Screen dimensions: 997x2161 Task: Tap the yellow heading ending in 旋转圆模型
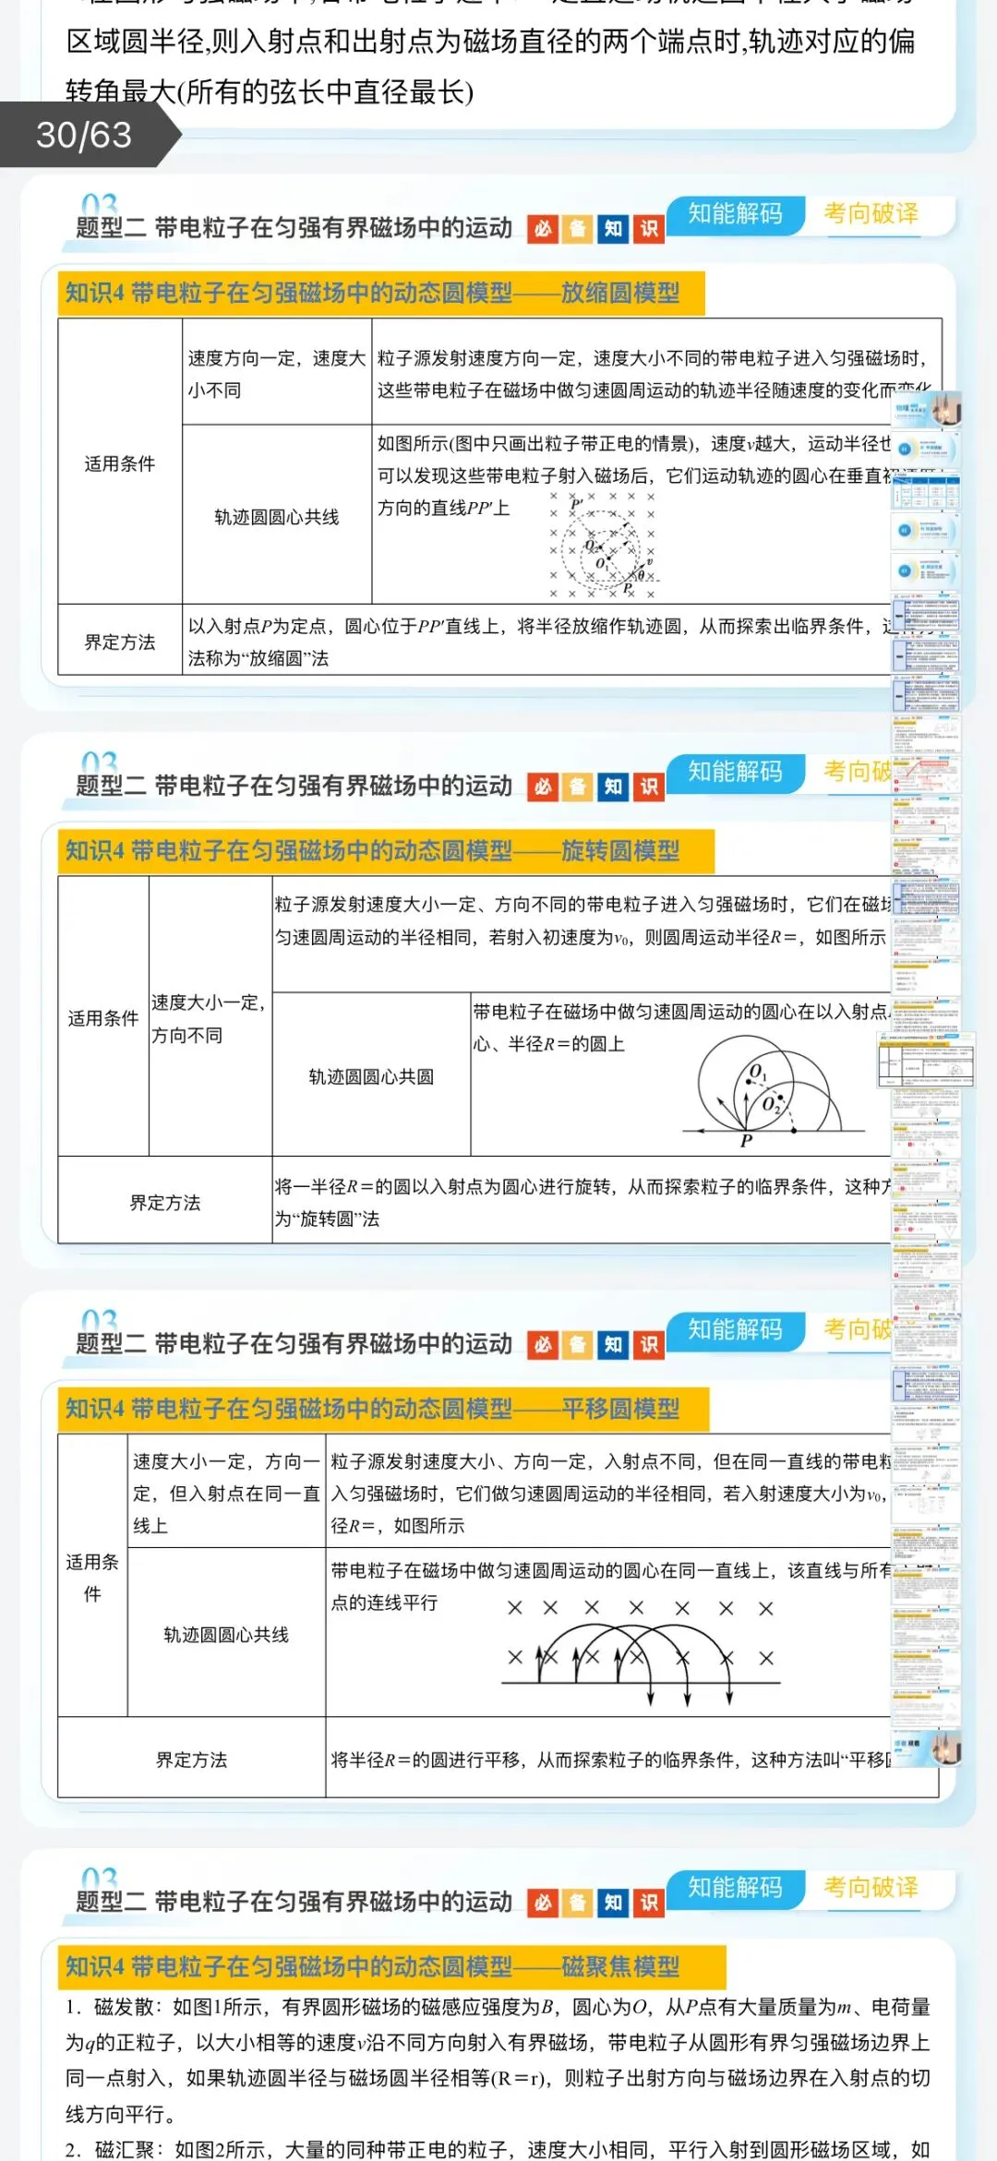[386, 851]
